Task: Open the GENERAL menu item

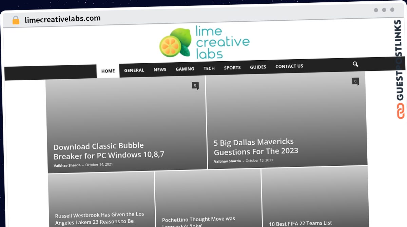Action: [x=134, y=70]
